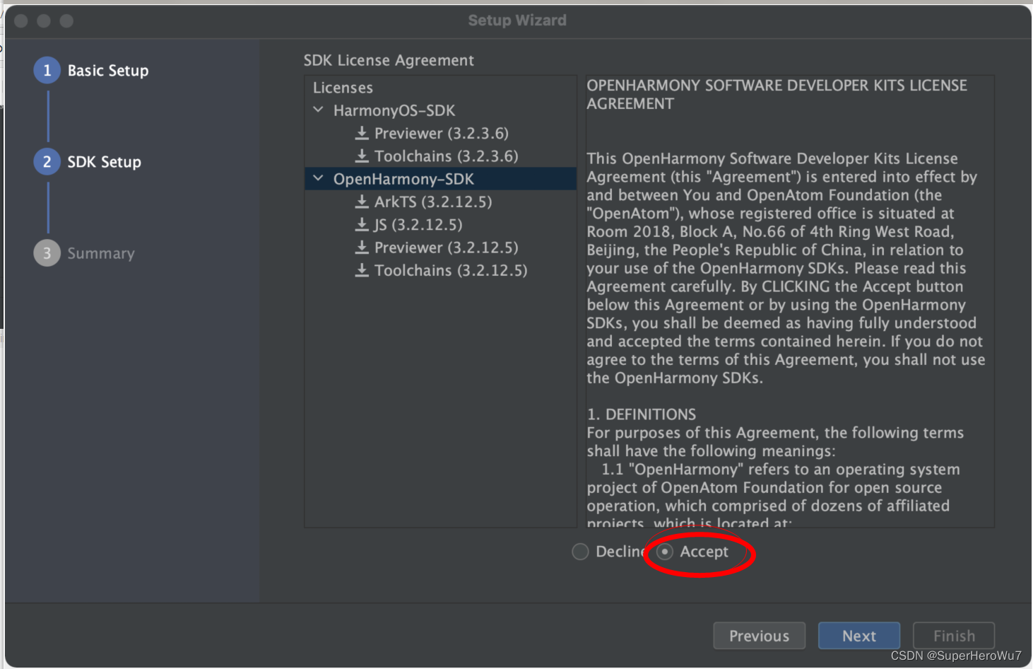Click the Next button
Viewport: 1033px width, 669px height.
coord(859,636)
